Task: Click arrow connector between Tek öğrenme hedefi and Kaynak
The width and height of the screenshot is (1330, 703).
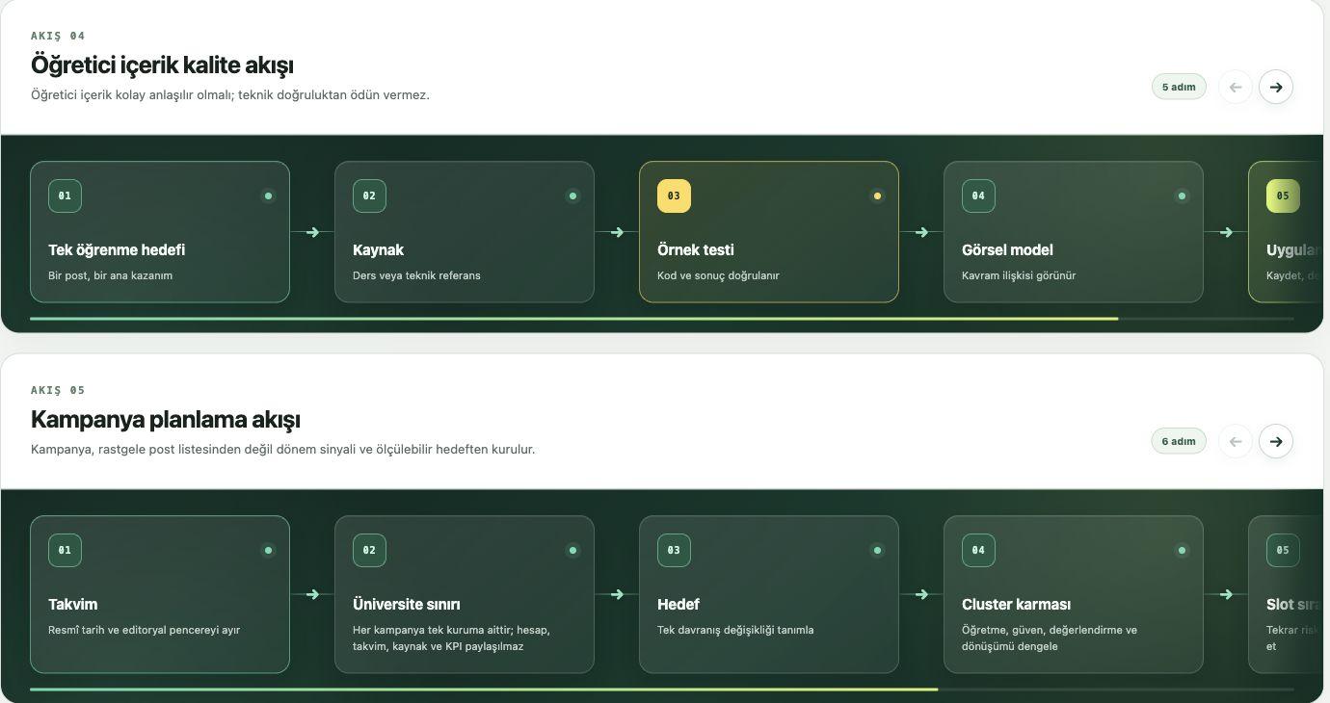Action: tap(312, 232)
